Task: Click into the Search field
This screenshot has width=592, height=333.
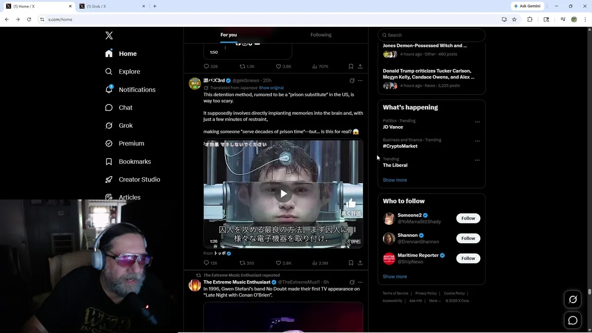Action: point(432,35)
